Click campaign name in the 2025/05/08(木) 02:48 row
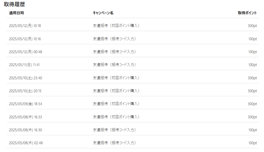Viewport: 264px width, 152px height. pyautogui.click(x=114, y=143)
